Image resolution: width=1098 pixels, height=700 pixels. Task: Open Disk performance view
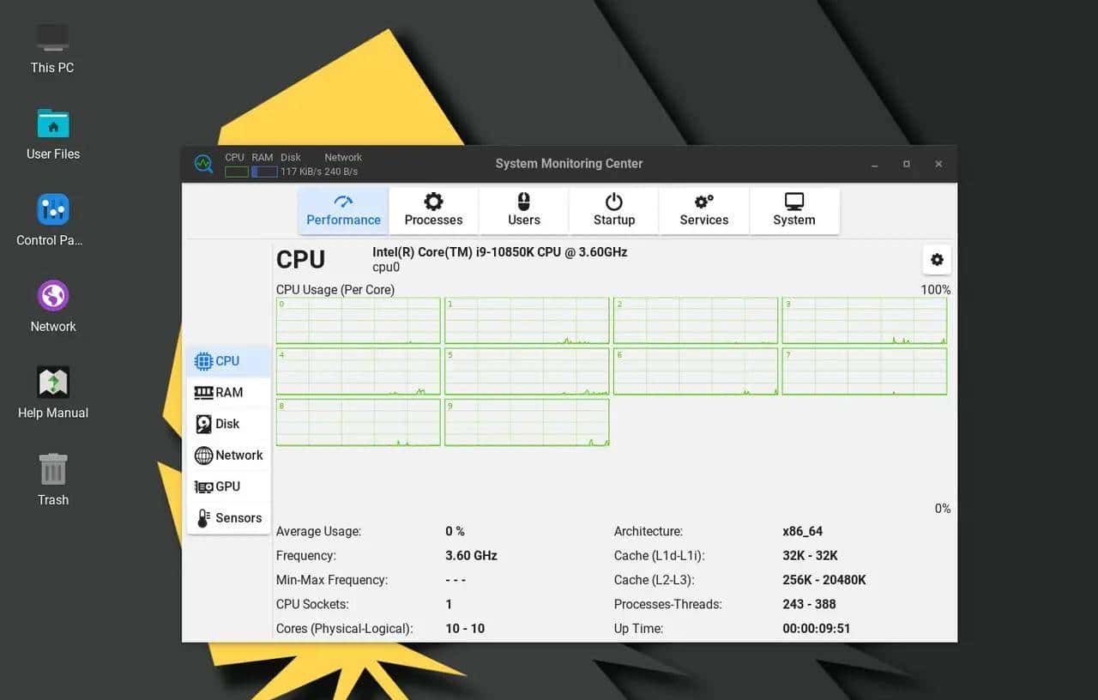tap(228, 424)
